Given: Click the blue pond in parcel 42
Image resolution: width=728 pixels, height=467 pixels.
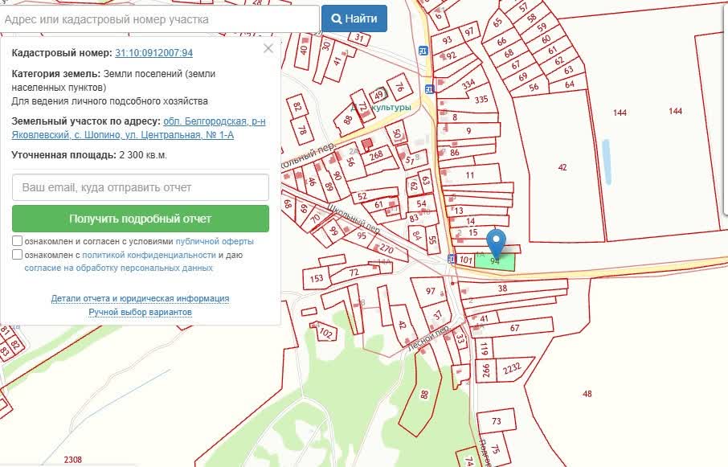Looking at the screenshot, I should coord(606,166).
